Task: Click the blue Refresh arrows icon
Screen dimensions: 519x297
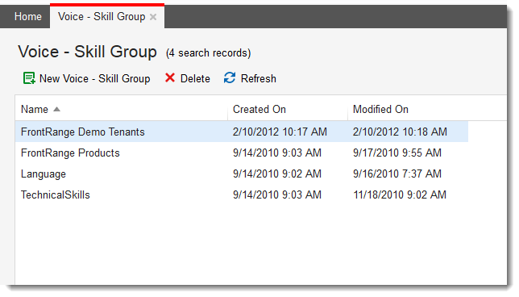Action: click(230, 78)
